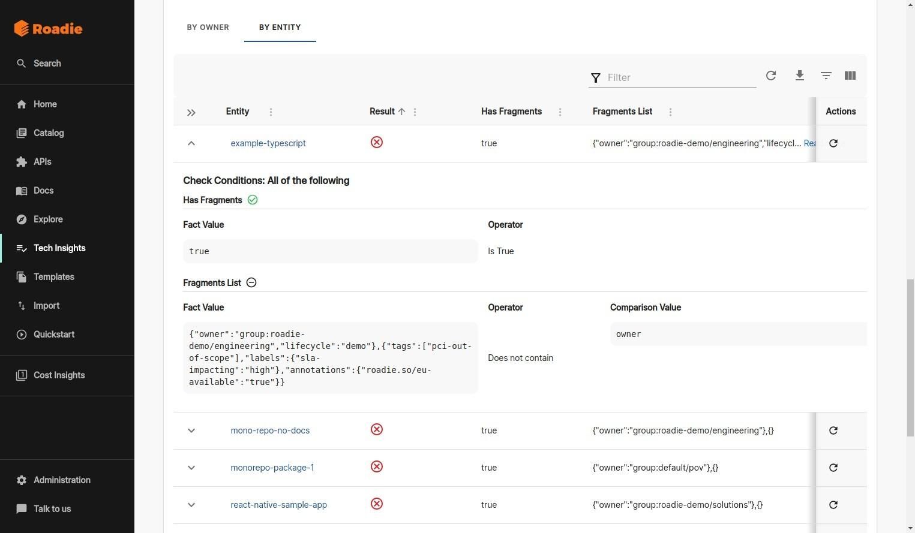The image size is (915, 533).
Task: Focus the Filter text field
Action: [681, 77]
